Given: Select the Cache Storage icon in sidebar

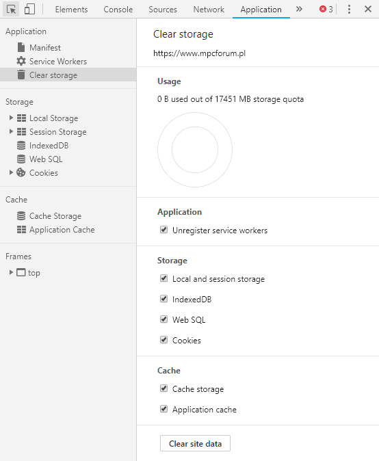Looking at the screenshot, I should [x=21, y=216].
